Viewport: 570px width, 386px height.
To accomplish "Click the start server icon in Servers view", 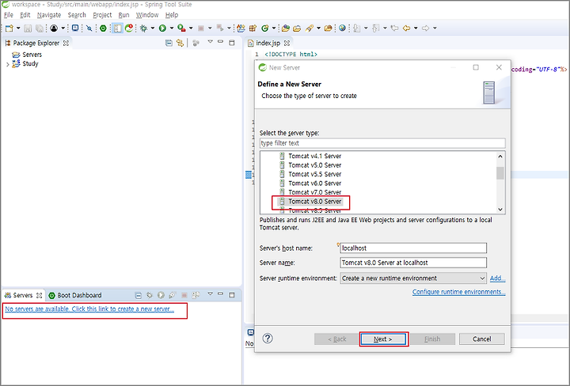I will [x=161, y=295].
